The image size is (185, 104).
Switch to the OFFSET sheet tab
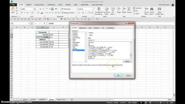tap(33, 100)
